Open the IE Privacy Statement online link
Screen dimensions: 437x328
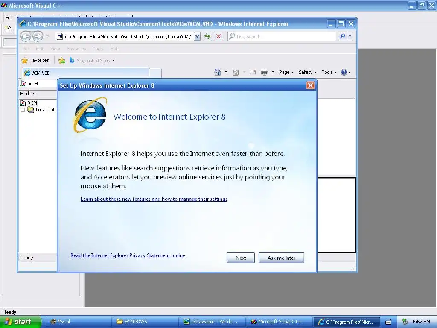(x=128, y=255)
